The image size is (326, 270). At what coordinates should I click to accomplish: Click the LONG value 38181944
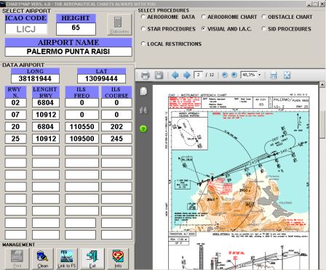pos(35,78)
